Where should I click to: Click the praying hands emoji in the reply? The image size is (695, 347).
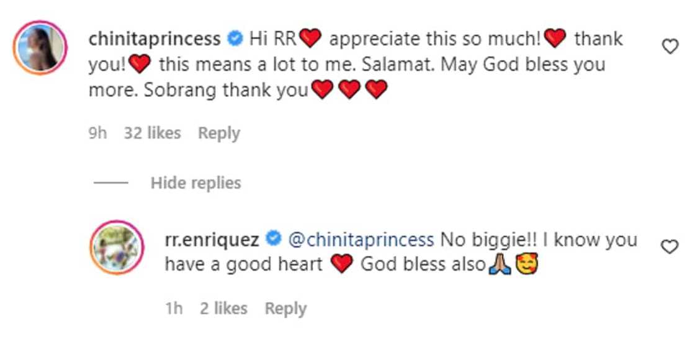(500, 265)
